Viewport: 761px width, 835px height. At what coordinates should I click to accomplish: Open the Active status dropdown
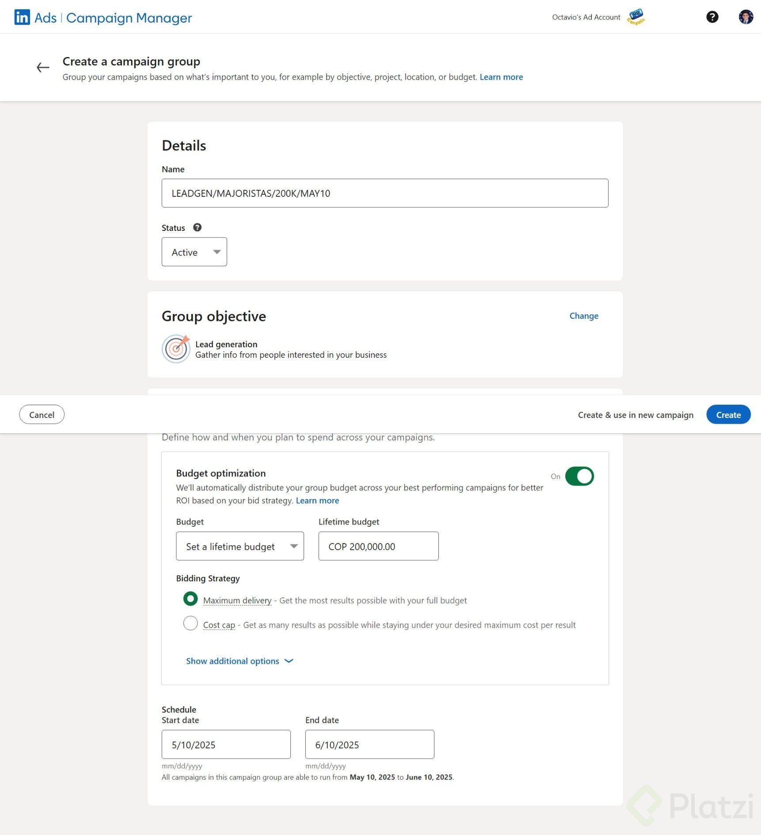click(x=194, y=252)
